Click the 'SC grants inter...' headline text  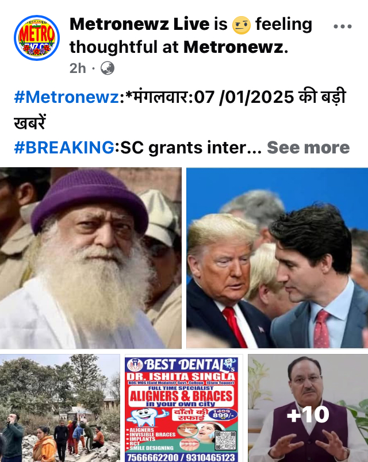tap(191, 147)
